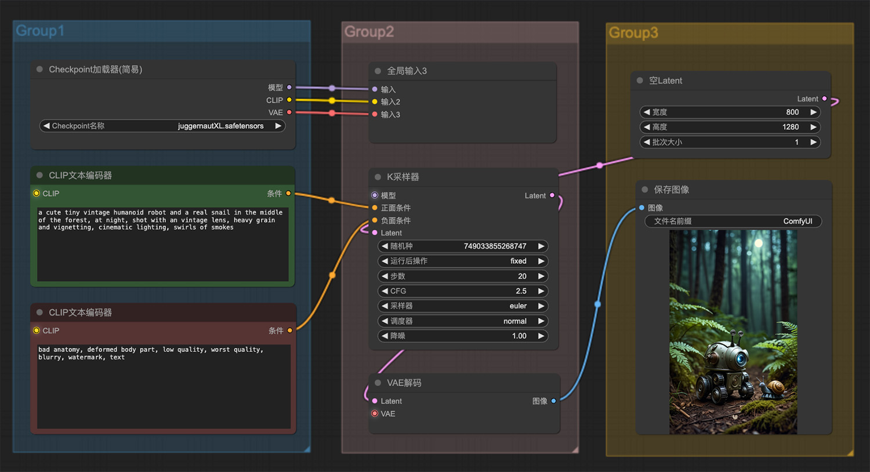Decrease 步数 steps with left arrow
Image resolution: width=870 pixels, height=472 pixels.
[x=385, y=276]
